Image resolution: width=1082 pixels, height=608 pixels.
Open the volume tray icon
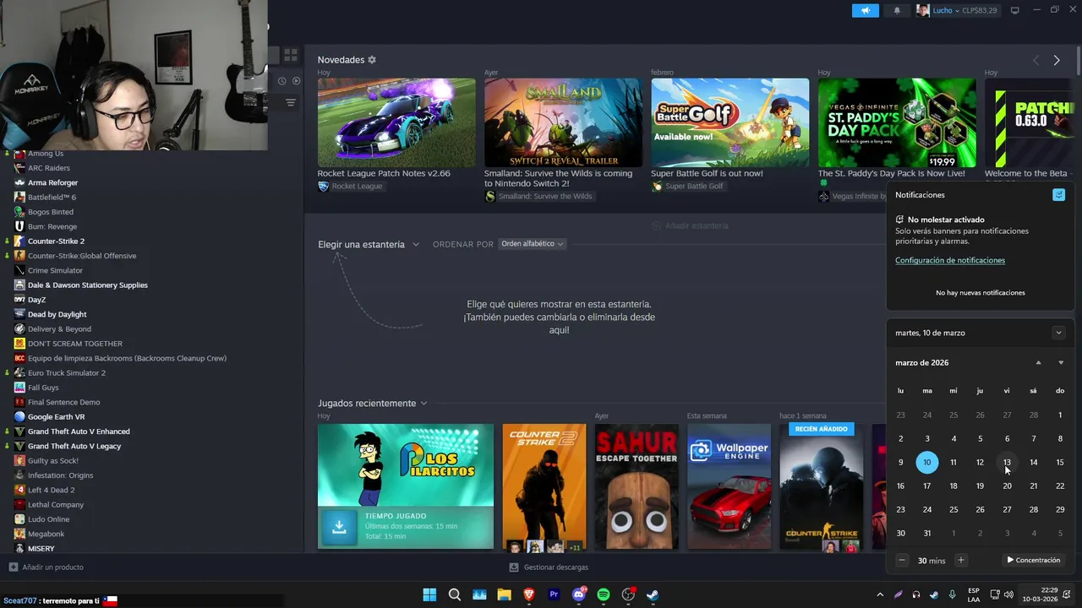click(x=1008, y=594)
